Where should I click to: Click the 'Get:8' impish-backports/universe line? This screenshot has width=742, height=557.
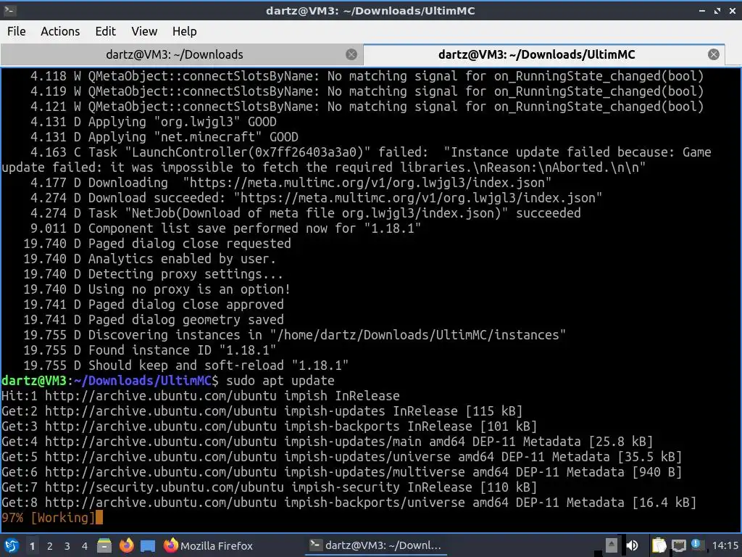click(349, 503)
